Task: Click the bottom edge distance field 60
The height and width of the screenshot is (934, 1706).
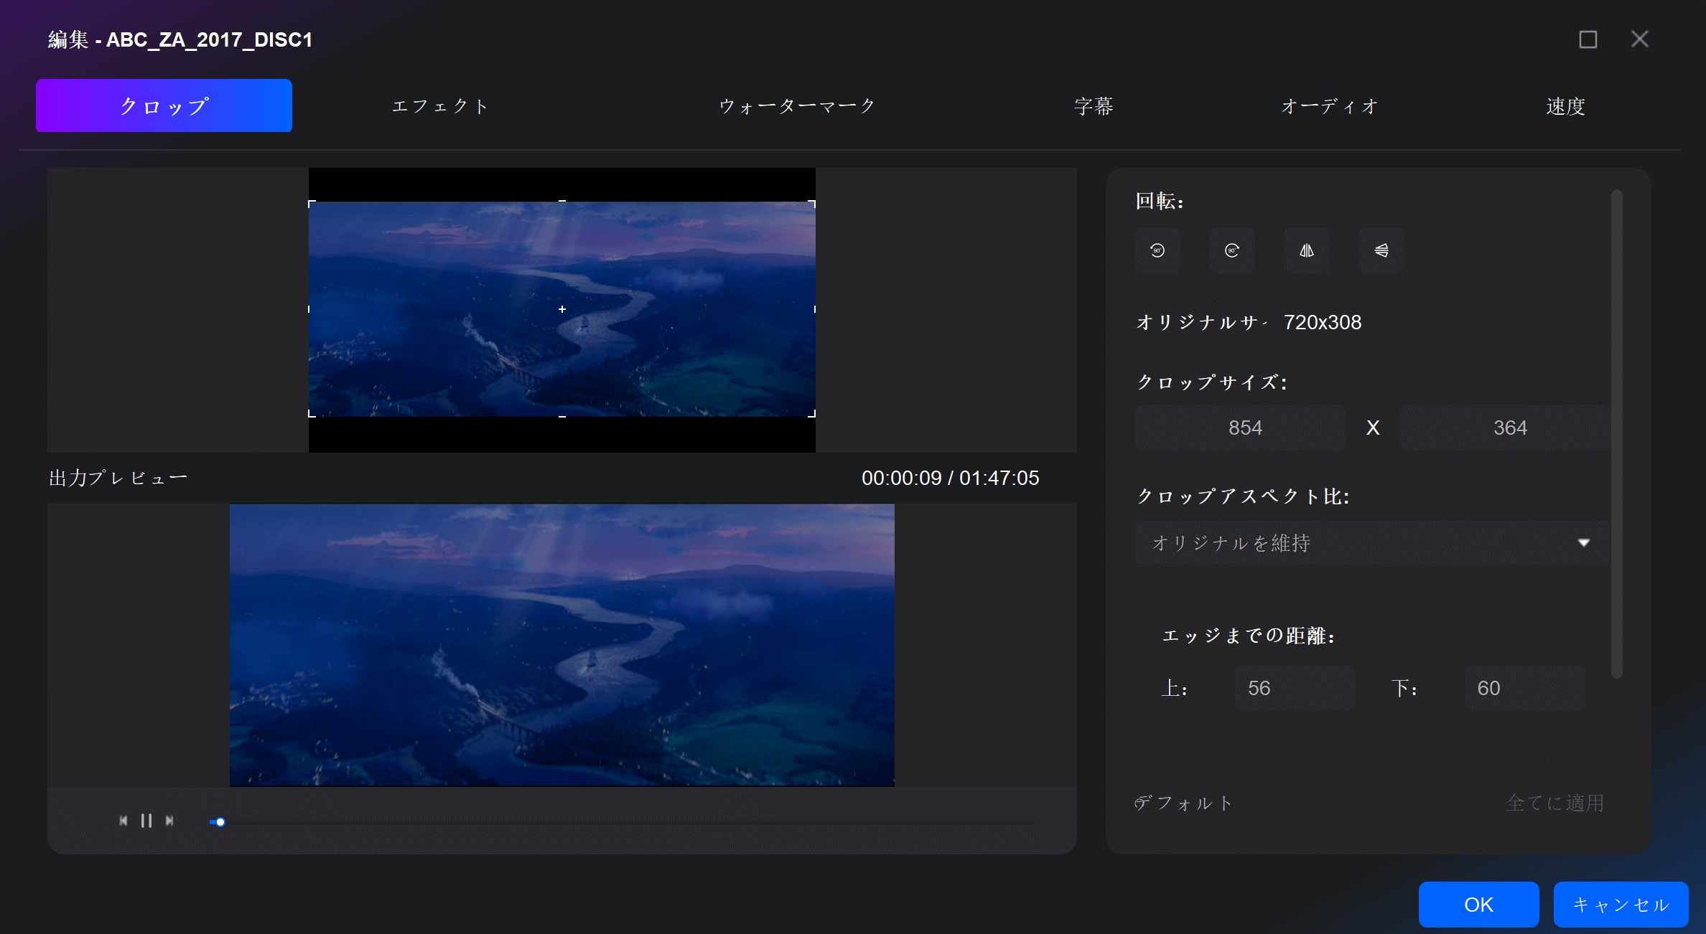Action: [1524, 688]
